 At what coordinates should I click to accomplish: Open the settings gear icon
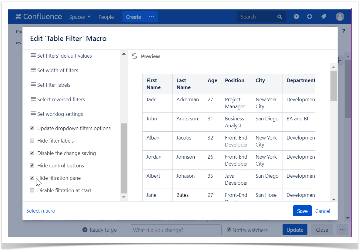309,17
